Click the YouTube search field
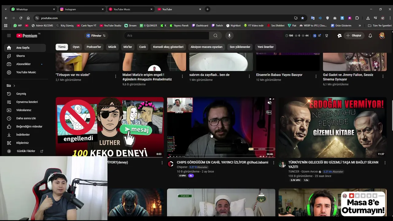Image resolution: width=393 pixels, height=221 pixels. 167,36
